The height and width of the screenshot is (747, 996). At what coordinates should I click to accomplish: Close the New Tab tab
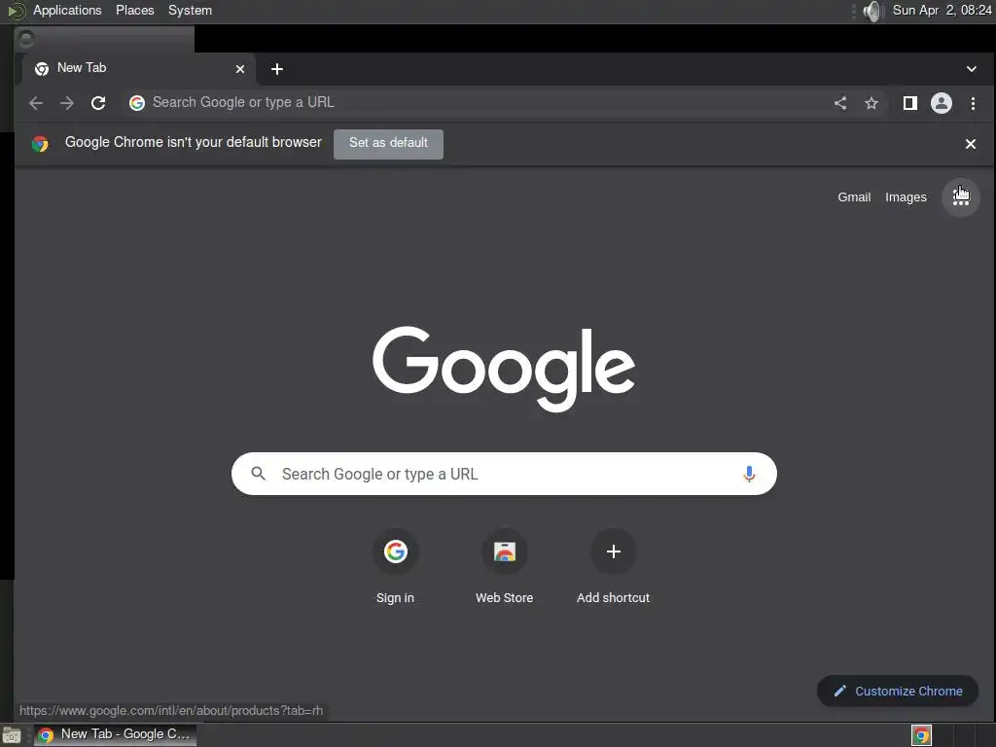[x=240, y=69]
